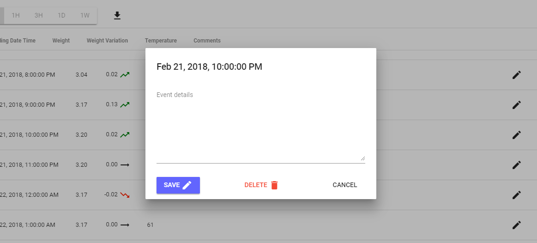The height and width of the screenshot is (243, 537).
Task: Sort by the Temperature column header
Action: coord(161,41)
